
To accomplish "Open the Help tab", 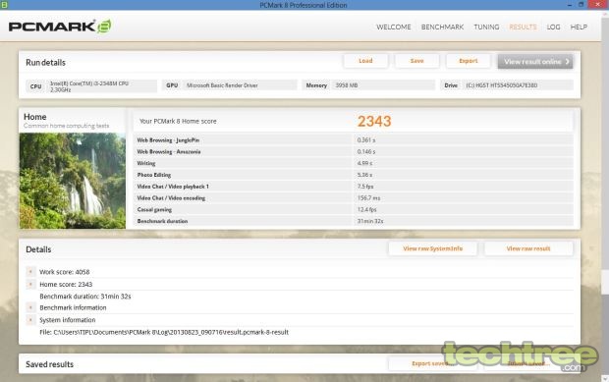I will 579,27.
